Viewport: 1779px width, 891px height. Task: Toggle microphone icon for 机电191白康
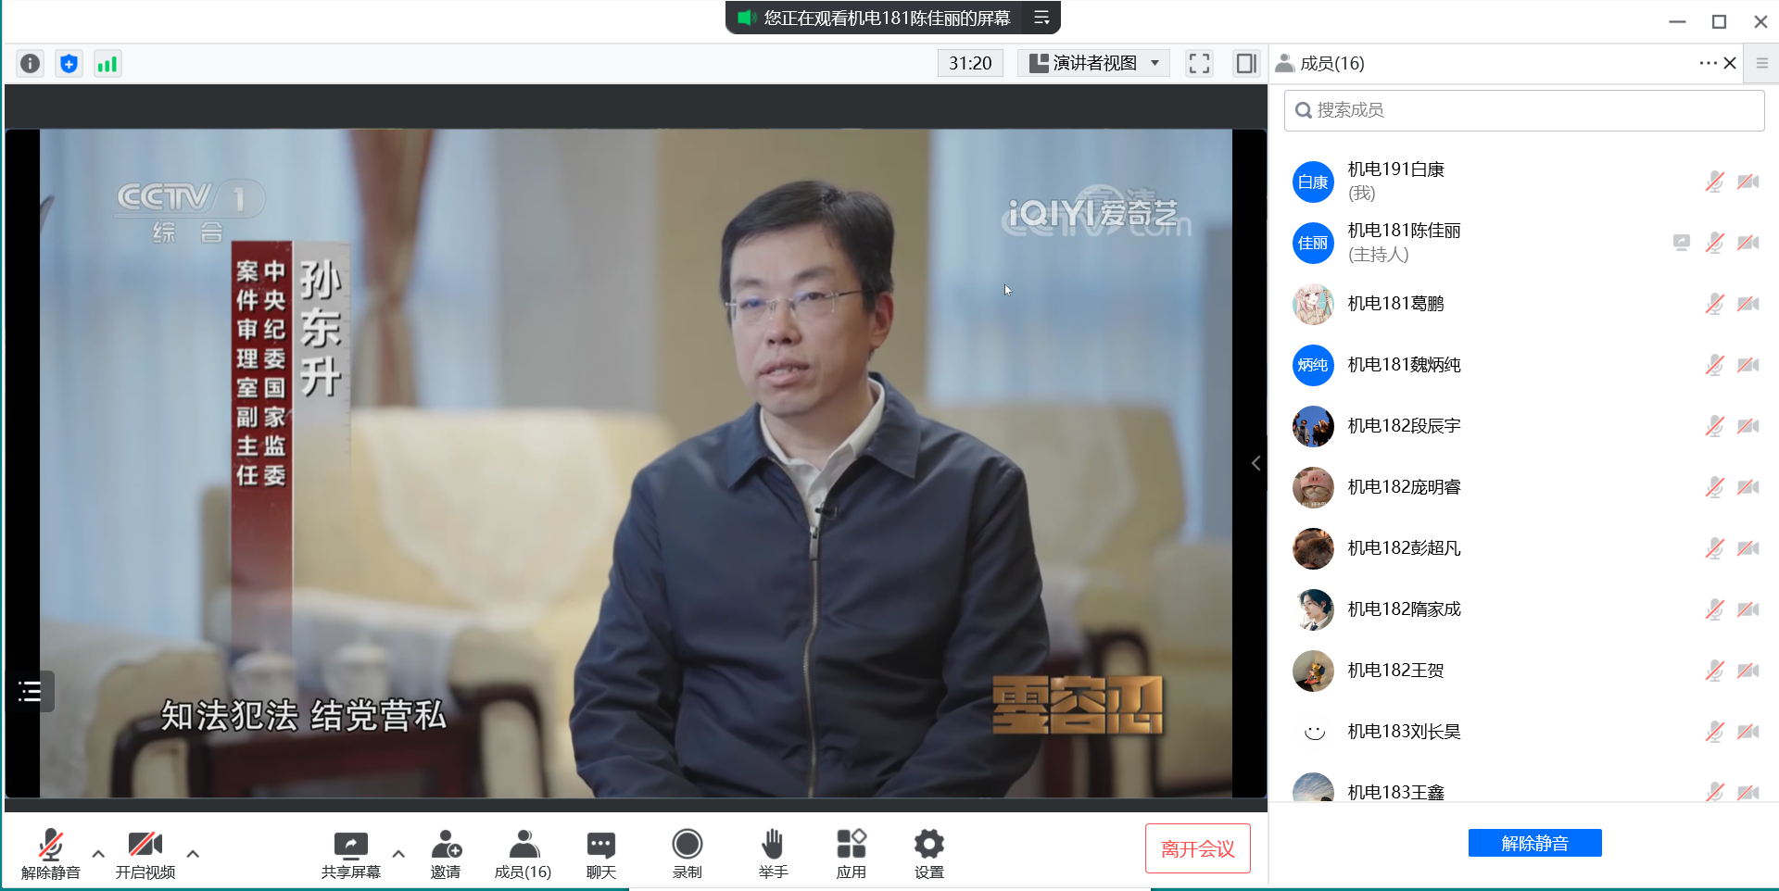pos(1715,182)
